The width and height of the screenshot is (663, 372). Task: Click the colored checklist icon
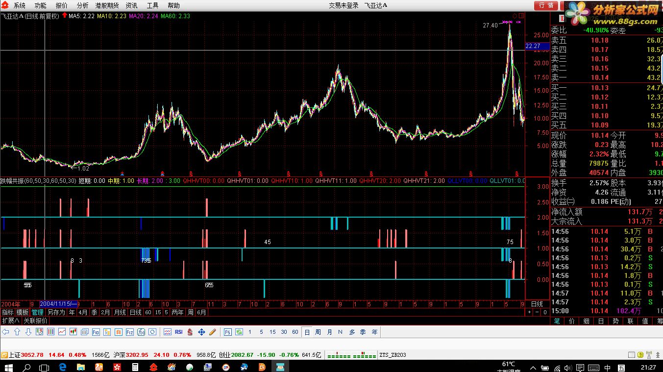[39, 332]
